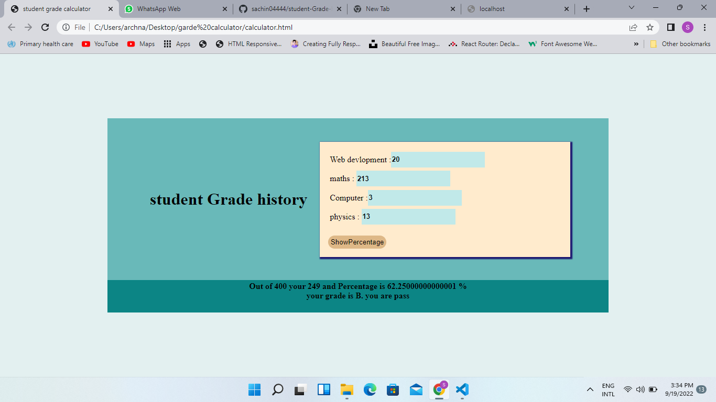Click the maths score input field
Image resolution: width=716 pixels, height=402 pixels.
(404, 178)
